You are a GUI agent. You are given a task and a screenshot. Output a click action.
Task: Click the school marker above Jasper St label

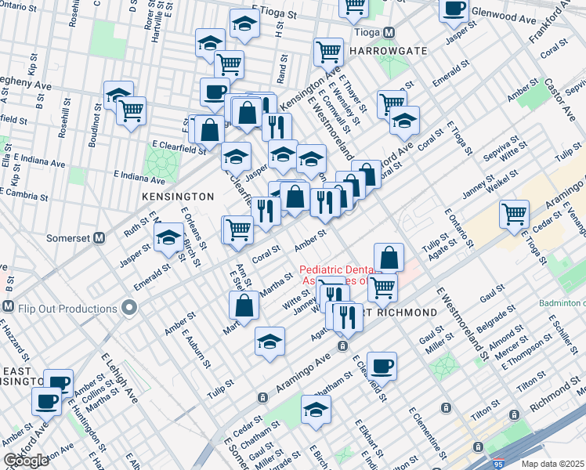(283, 154)
